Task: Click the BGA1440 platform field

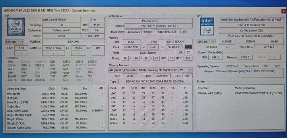Action: (x=73, y=42)
